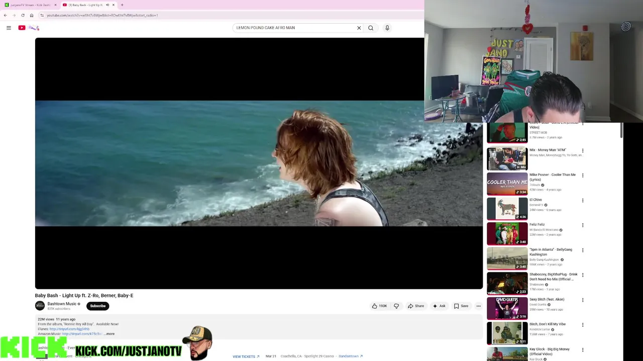
Task: Run search with magnifying glass button
Action: click(371, 28)
